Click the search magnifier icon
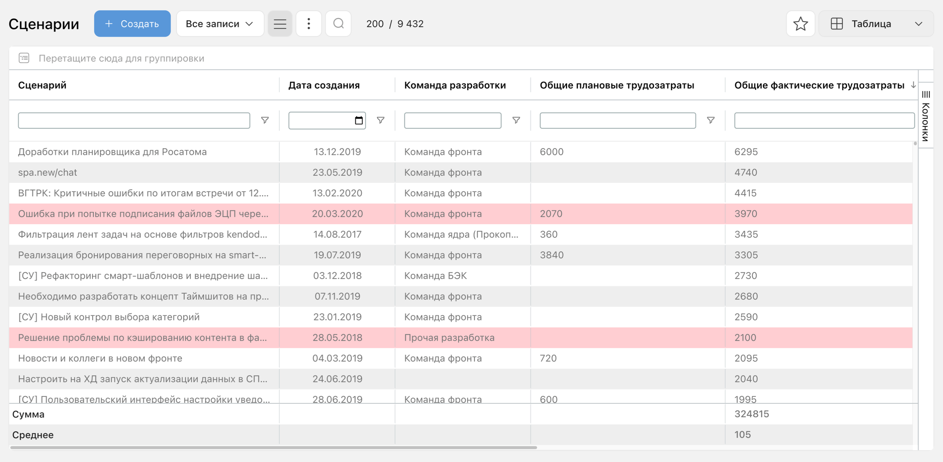Screen dimensions: 943x462 pyautogui.click(x=338, y=24)
